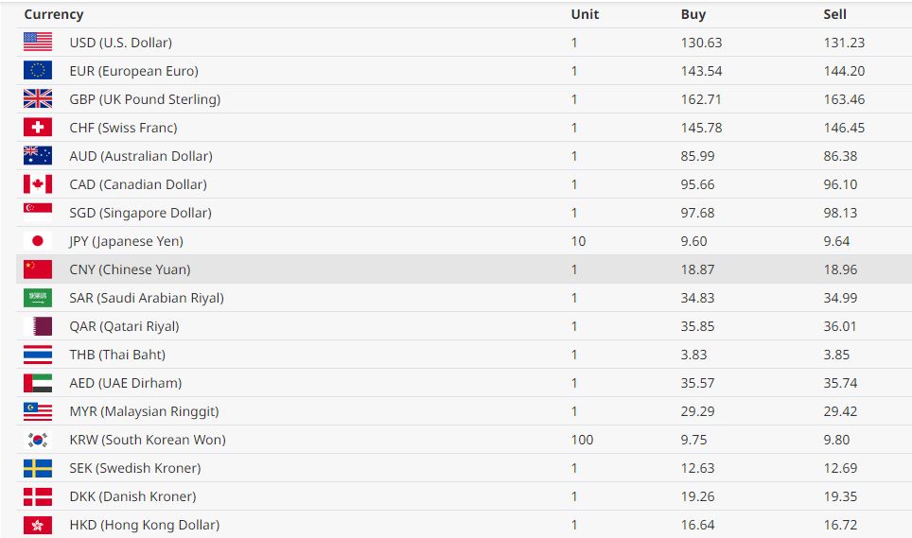
Task: Open the AUD (Australian Dollar) currency label
Action: click(141, 156)
